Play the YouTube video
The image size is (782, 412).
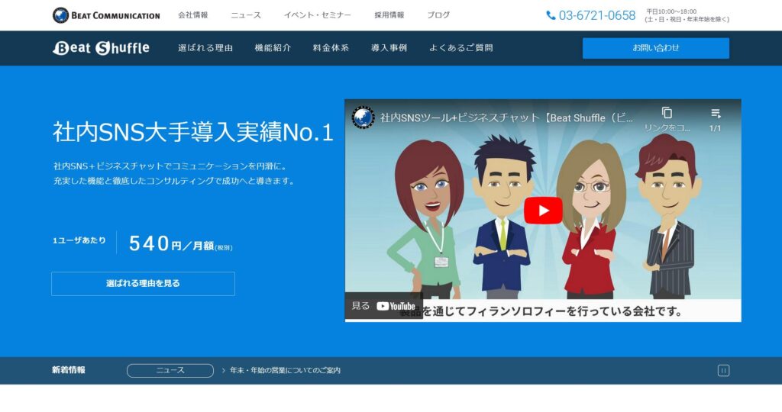(x=543, y=211)
